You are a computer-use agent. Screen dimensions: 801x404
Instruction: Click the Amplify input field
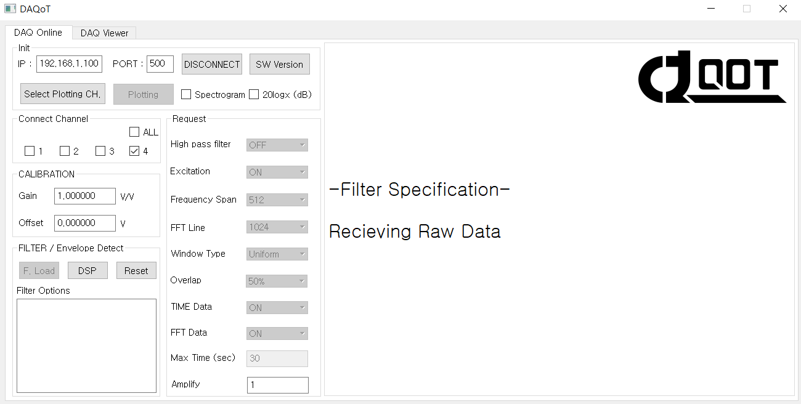click(277, 385)
